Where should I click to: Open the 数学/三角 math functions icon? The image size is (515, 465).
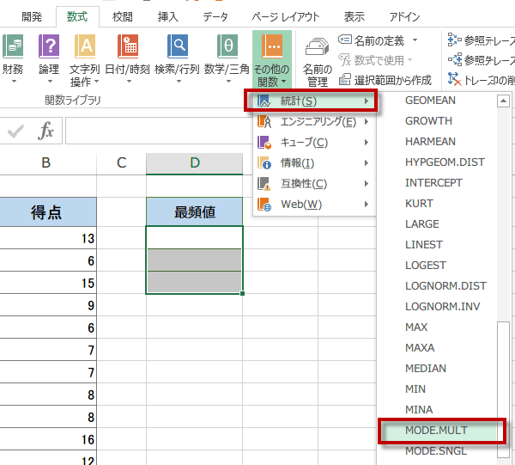[227, 46]
